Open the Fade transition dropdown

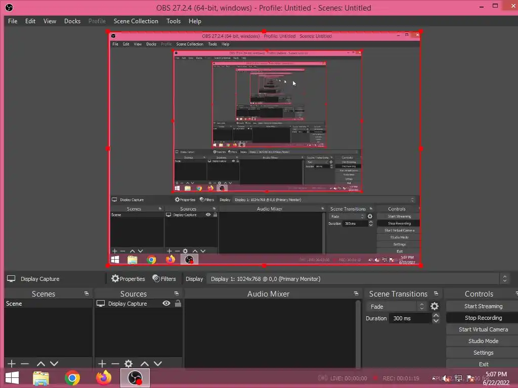pos(396,307)
